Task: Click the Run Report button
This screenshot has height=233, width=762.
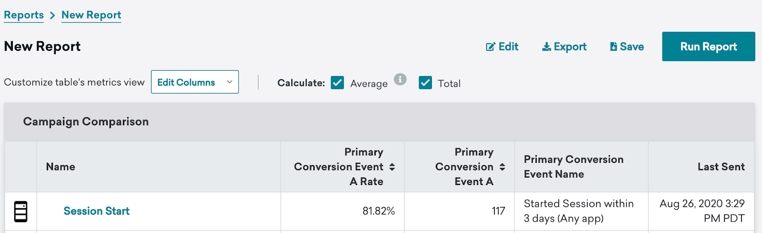Action: (x=709, y=47)
